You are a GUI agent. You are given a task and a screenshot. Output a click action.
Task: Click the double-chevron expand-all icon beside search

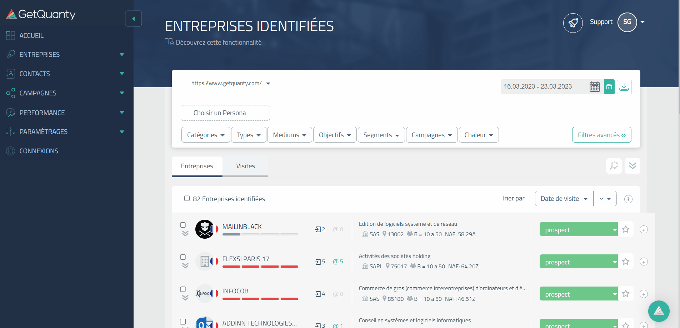pyautogui.click(x=632, y=166)
